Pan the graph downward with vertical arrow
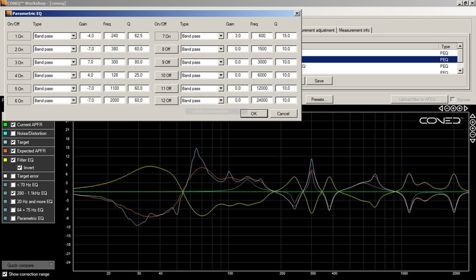This screenshot has width=476, height=280. (472, 141)
